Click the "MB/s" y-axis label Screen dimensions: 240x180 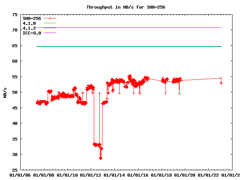(5, 92)
